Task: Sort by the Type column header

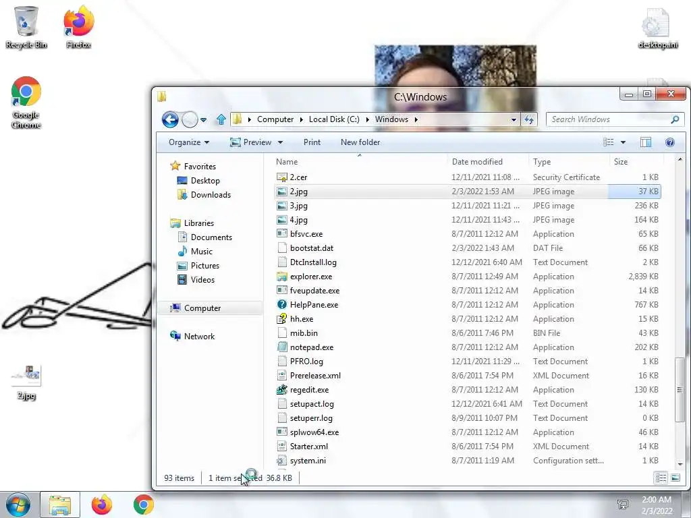Action: tap(569, 162)
